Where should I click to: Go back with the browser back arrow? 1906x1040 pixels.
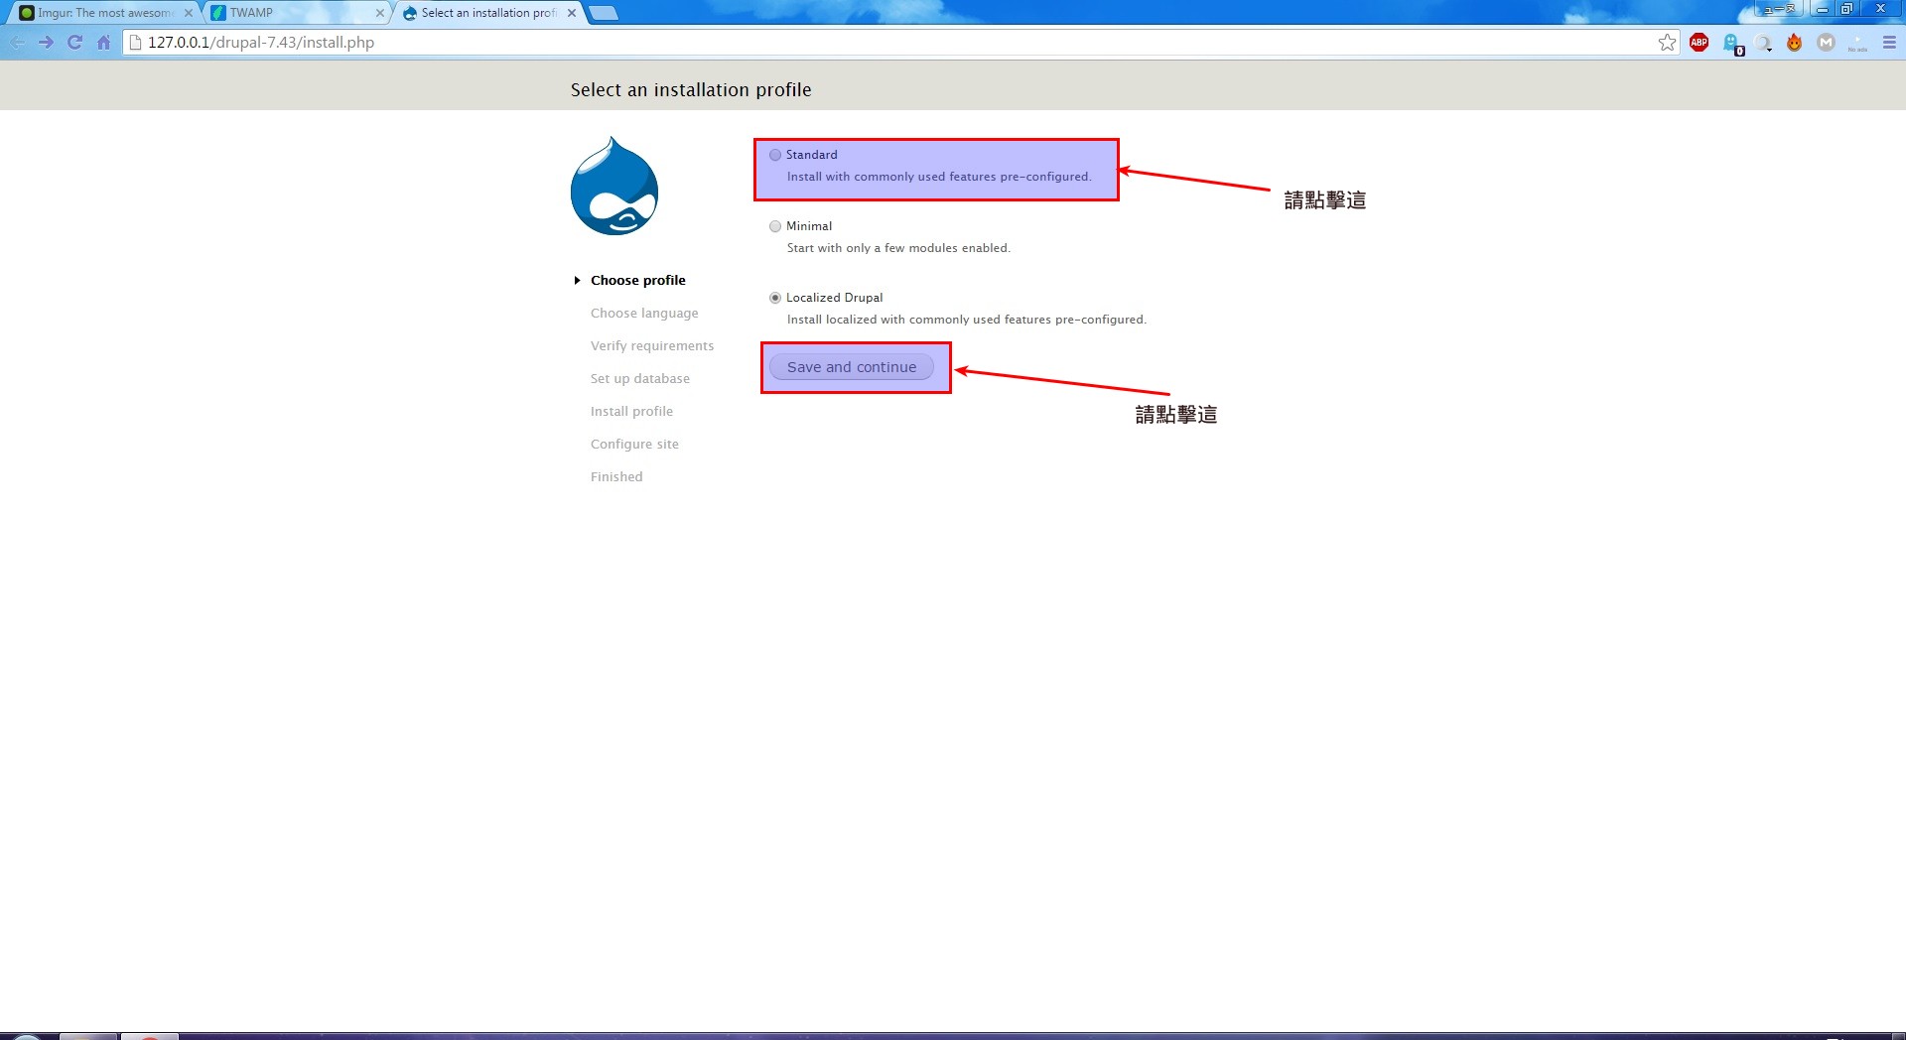[x=18, y=43]
